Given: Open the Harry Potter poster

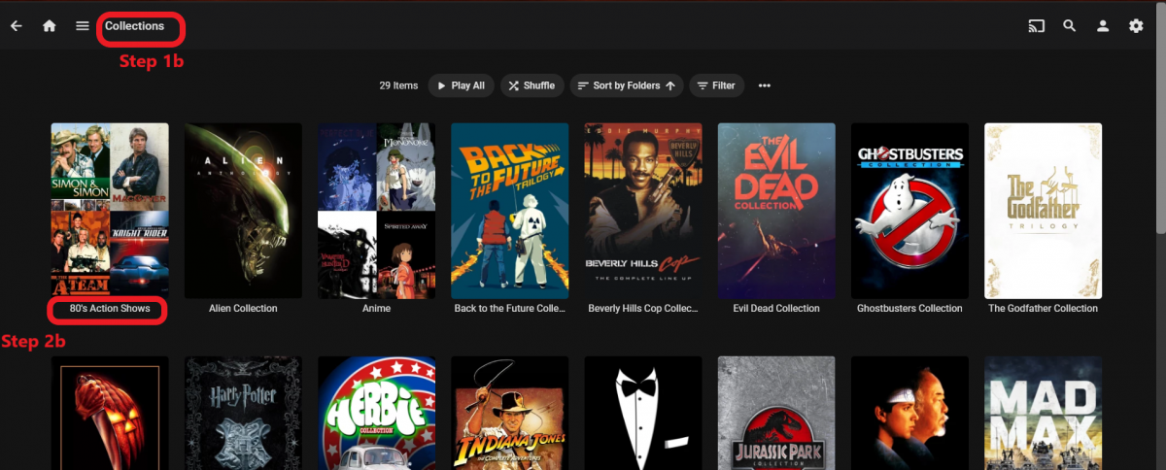Looking at the screenshot, I should (x=243, y=413).
